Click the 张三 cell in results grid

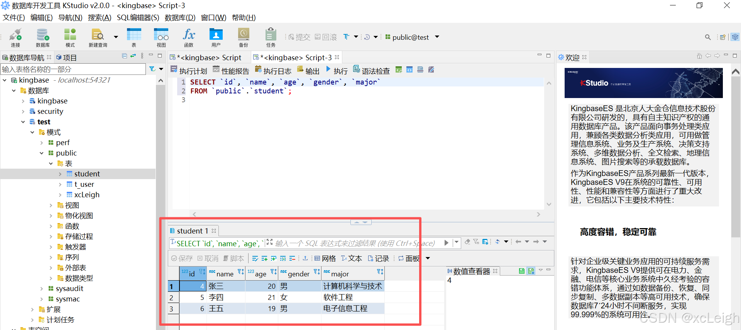[x=226, y=286]
